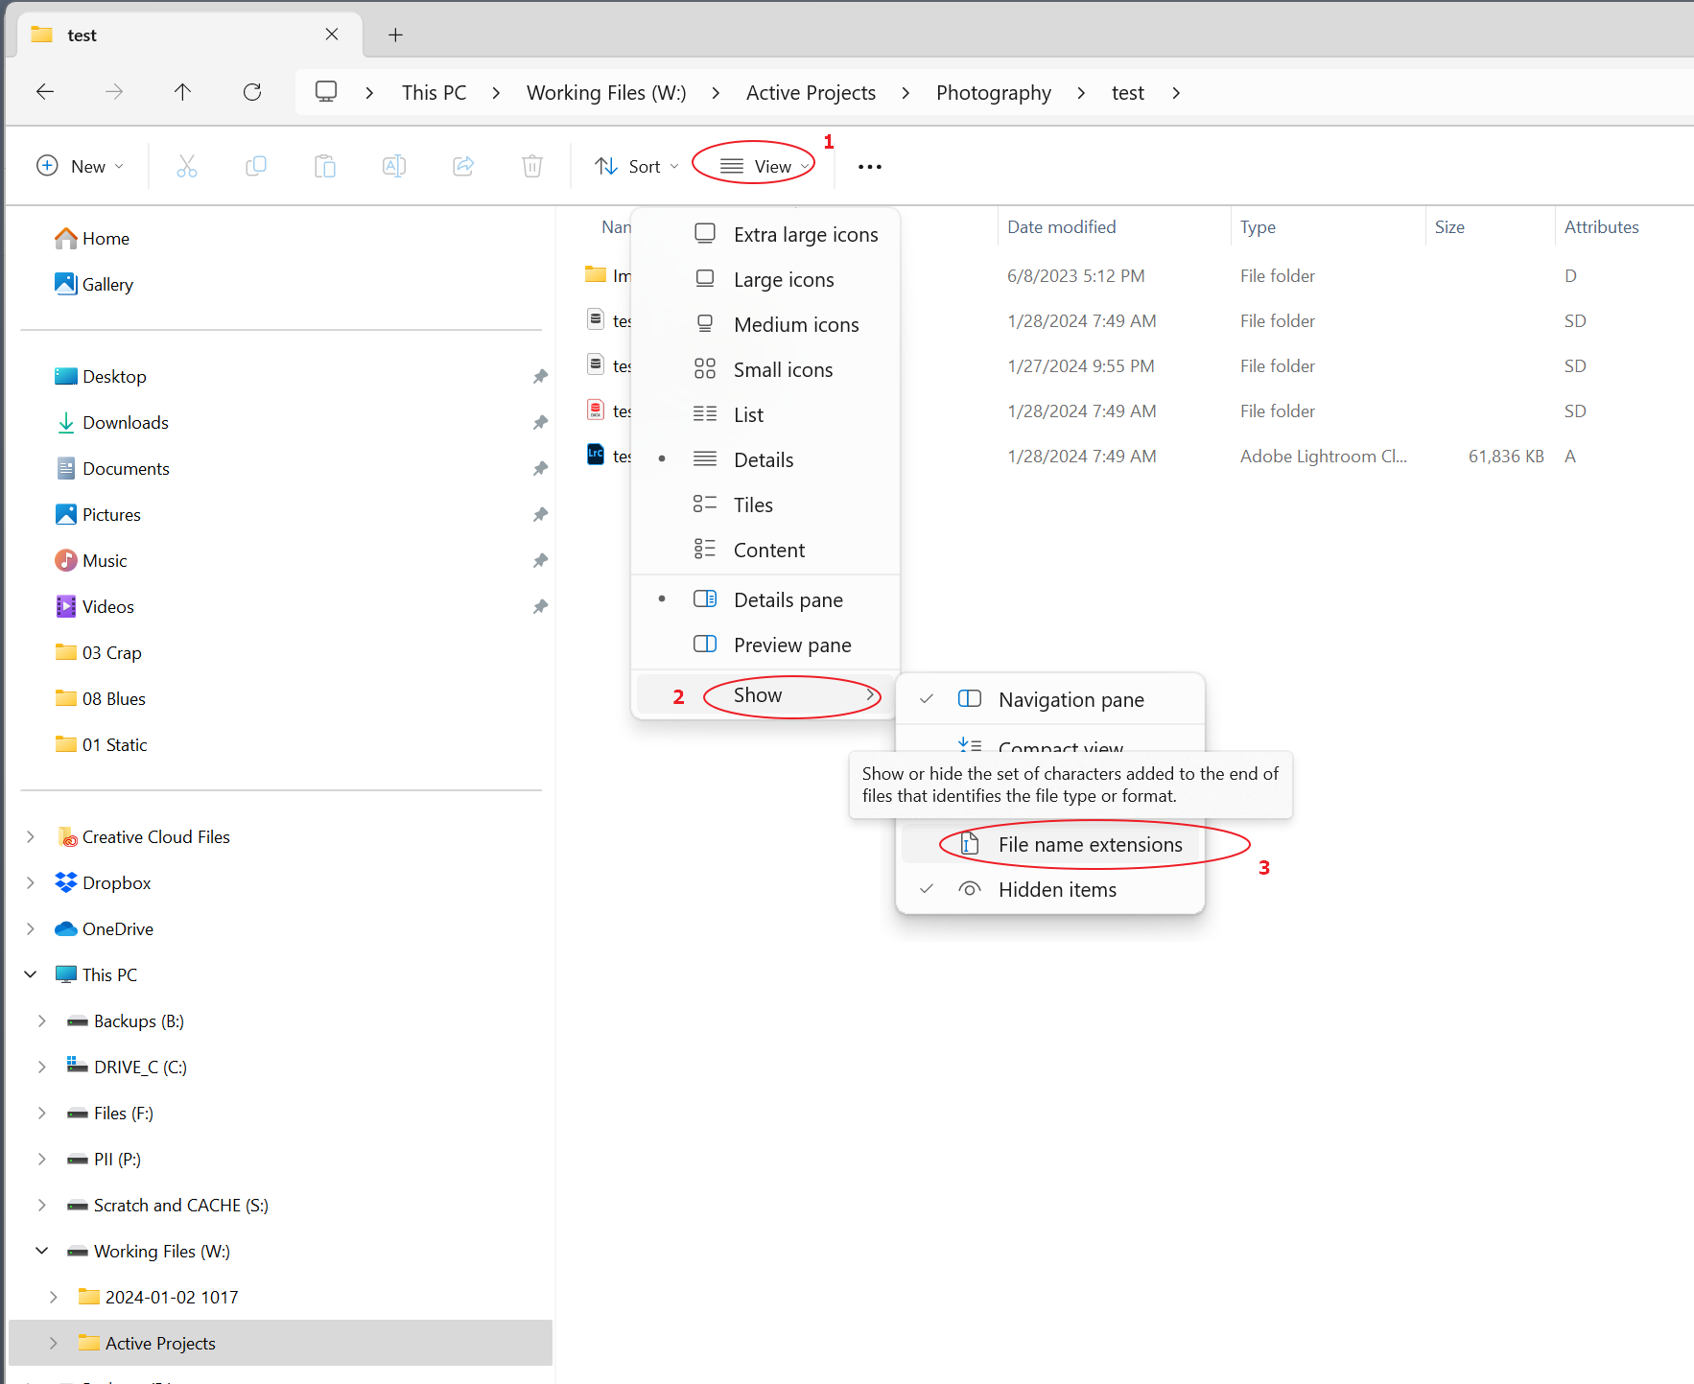Copy files with the Copy icon
Image resolution: width=1694 pixels, height=1384 pixels.
[x=256, y=166]
